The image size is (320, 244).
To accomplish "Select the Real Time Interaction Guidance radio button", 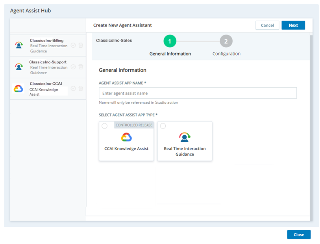I will point(163,126).
